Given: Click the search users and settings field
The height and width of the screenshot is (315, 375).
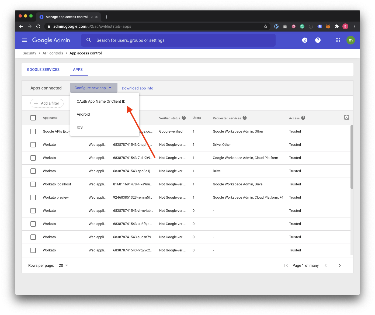Looking at the screenshot, I should [178, 40].
